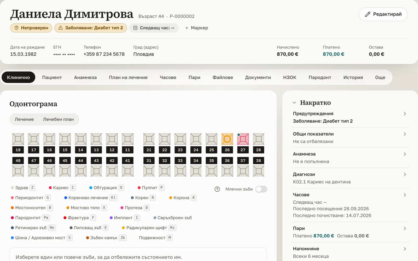
Task: Pick the Обтурация blue legend status
Action: (x=106, y=188)
